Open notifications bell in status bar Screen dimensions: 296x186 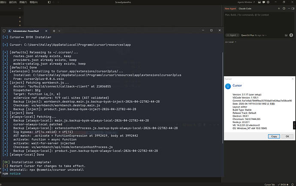[293, 184]
